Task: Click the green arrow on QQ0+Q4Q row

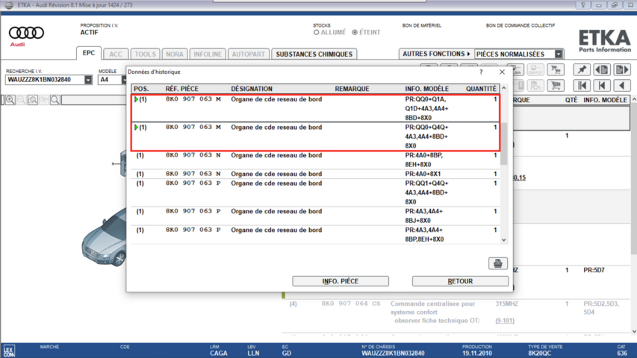Action: pos(136,128)
